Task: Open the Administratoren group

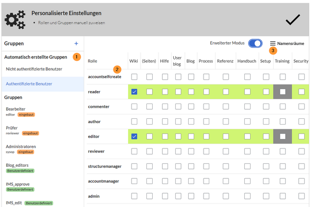Action: click(21, 147)
